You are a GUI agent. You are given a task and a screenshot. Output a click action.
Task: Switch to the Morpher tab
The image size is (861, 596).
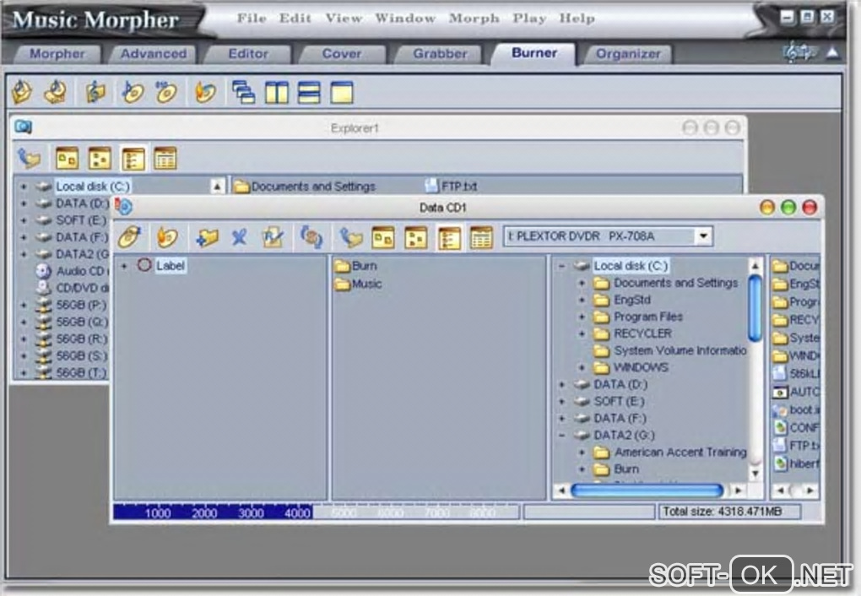point(57,54)
